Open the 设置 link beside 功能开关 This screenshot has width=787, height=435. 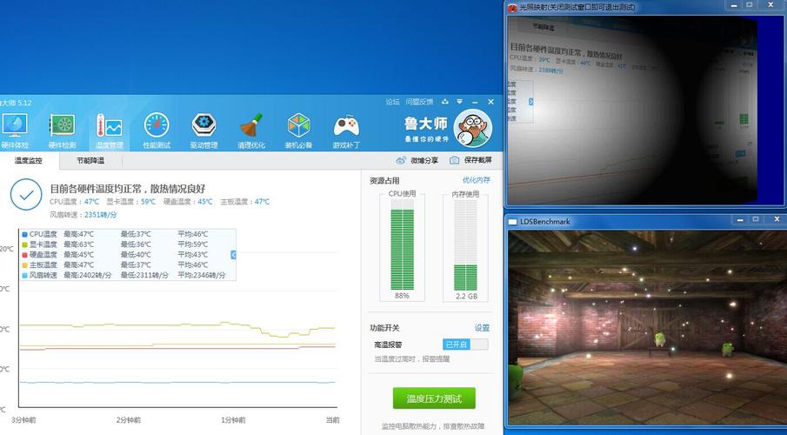pos(482,328)
